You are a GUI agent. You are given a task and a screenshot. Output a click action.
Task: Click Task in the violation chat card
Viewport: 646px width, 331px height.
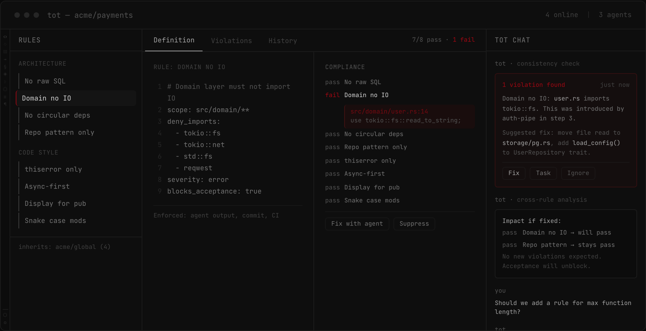click(x=543, y=173)
